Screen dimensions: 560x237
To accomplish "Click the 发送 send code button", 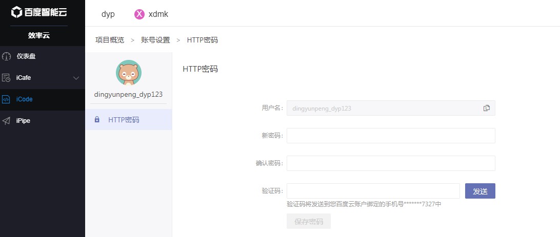I will click(480, 191).
